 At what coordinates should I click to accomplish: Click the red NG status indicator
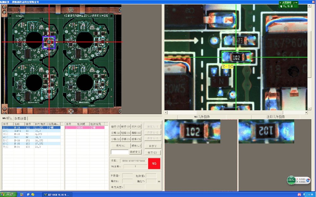tap(154, 164)
